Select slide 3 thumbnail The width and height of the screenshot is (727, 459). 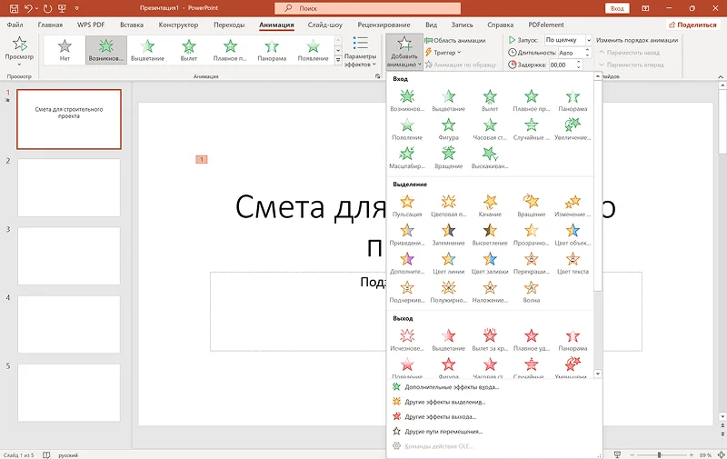click(x=69, y=255)
